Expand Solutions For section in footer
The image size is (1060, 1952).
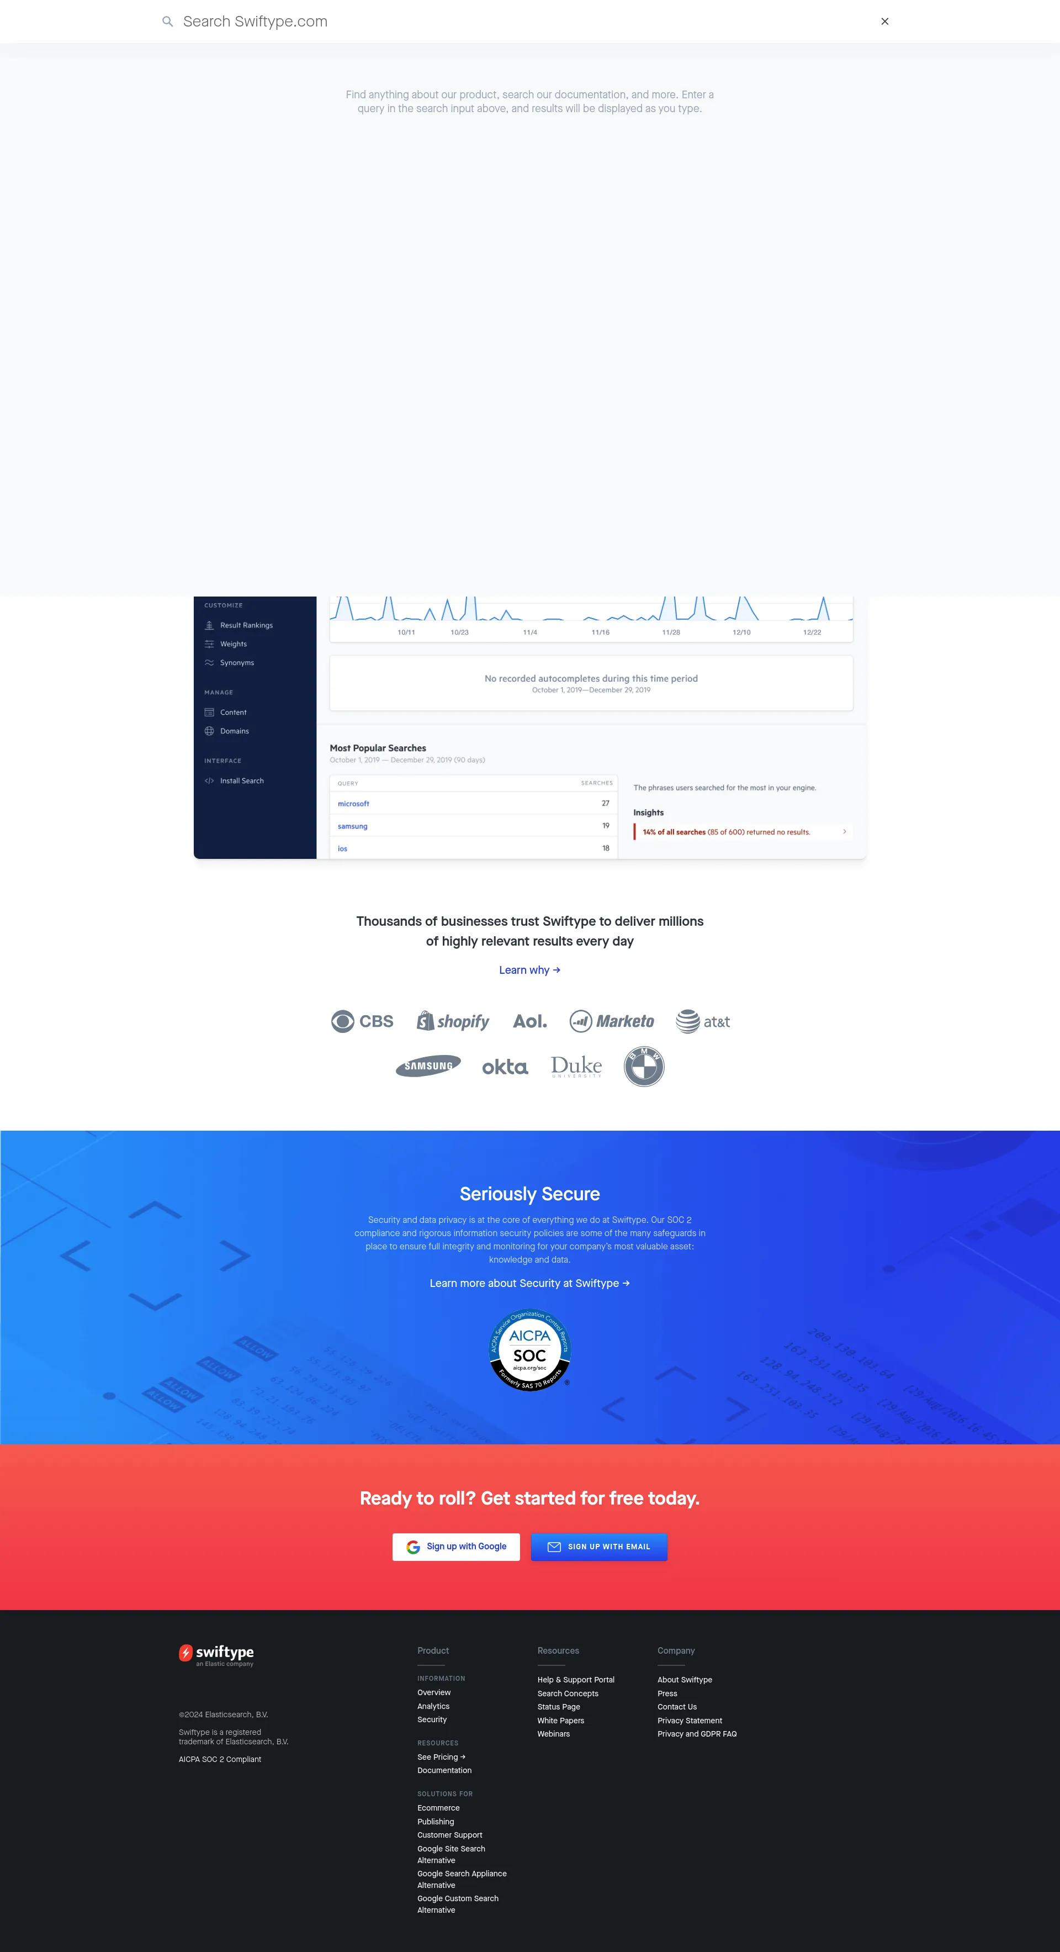click(445, 1794)
